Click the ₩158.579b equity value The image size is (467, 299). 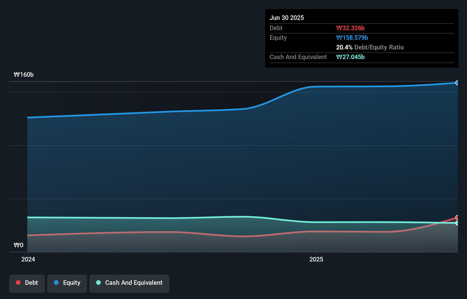click(352, 38)
